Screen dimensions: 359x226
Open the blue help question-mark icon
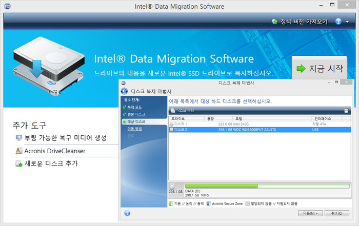(338, 22)
